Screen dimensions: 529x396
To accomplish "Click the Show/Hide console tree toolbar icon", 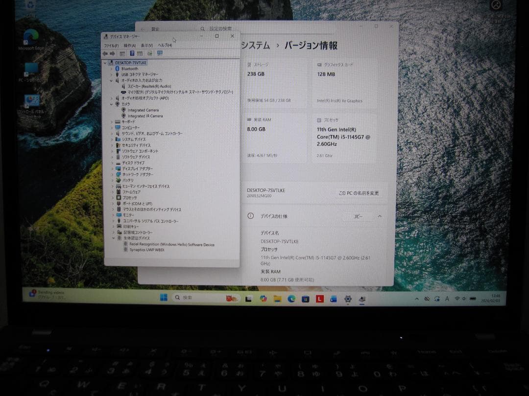I will pos(122,53).
